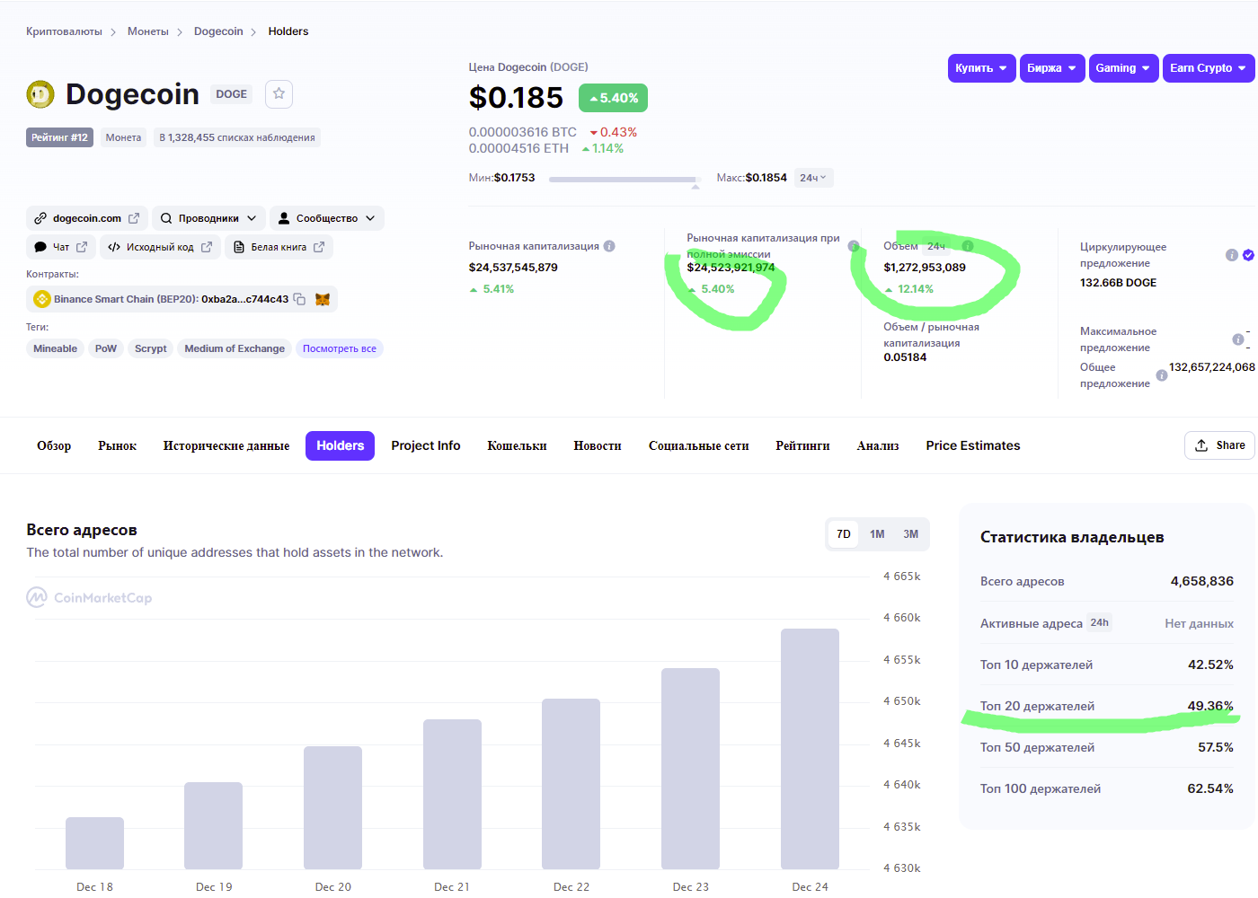Click the PoW tag
The image size is (1258, 898).
tap(106, 348)
